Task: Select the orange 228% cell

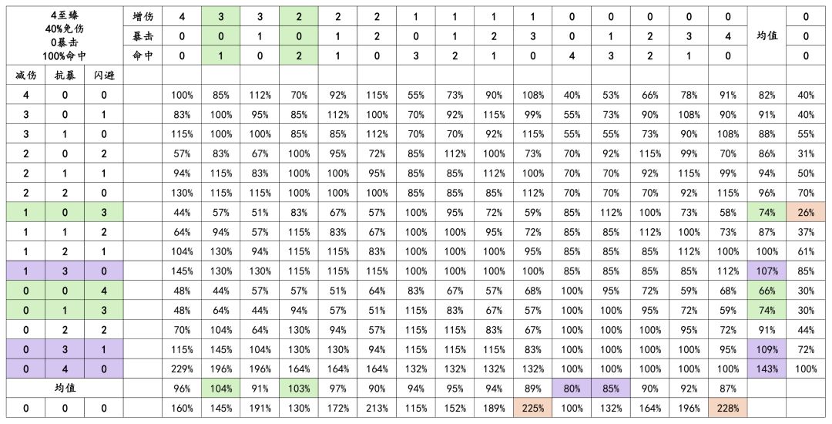Action: point(726,408)
